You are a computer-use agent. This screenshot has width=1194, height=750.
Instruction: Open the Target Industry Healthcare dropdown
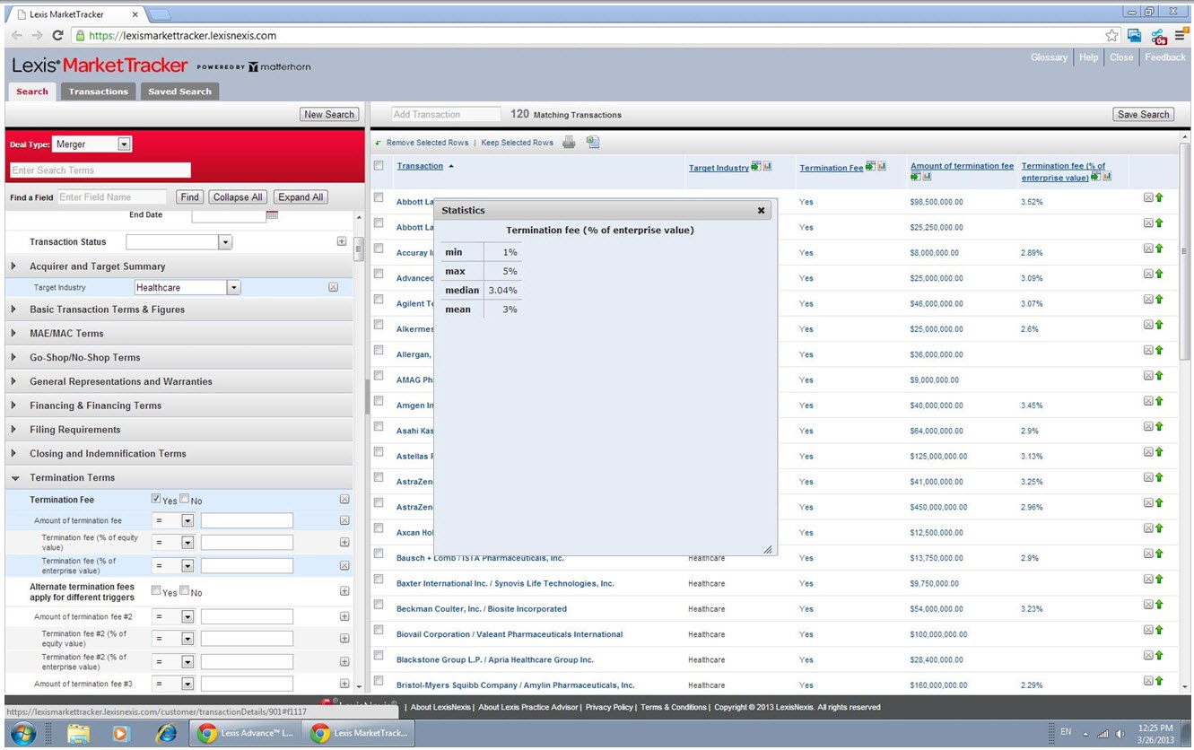pyautogui.click(x=234, y=287)
